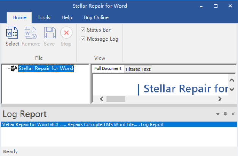This screenshot has width=238, height=156.
Task: Select Stellar Repair for Word tree node
Action: [46, 69]
